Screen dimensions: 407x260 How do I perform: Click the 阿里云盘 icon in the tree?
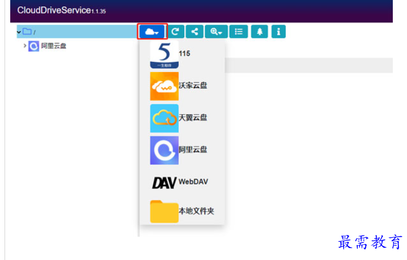[33, 46]
